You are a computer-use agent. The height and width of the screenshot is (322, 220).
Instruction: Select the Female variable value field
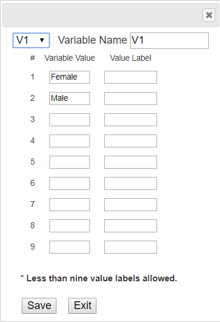click(x=69, y=77)
